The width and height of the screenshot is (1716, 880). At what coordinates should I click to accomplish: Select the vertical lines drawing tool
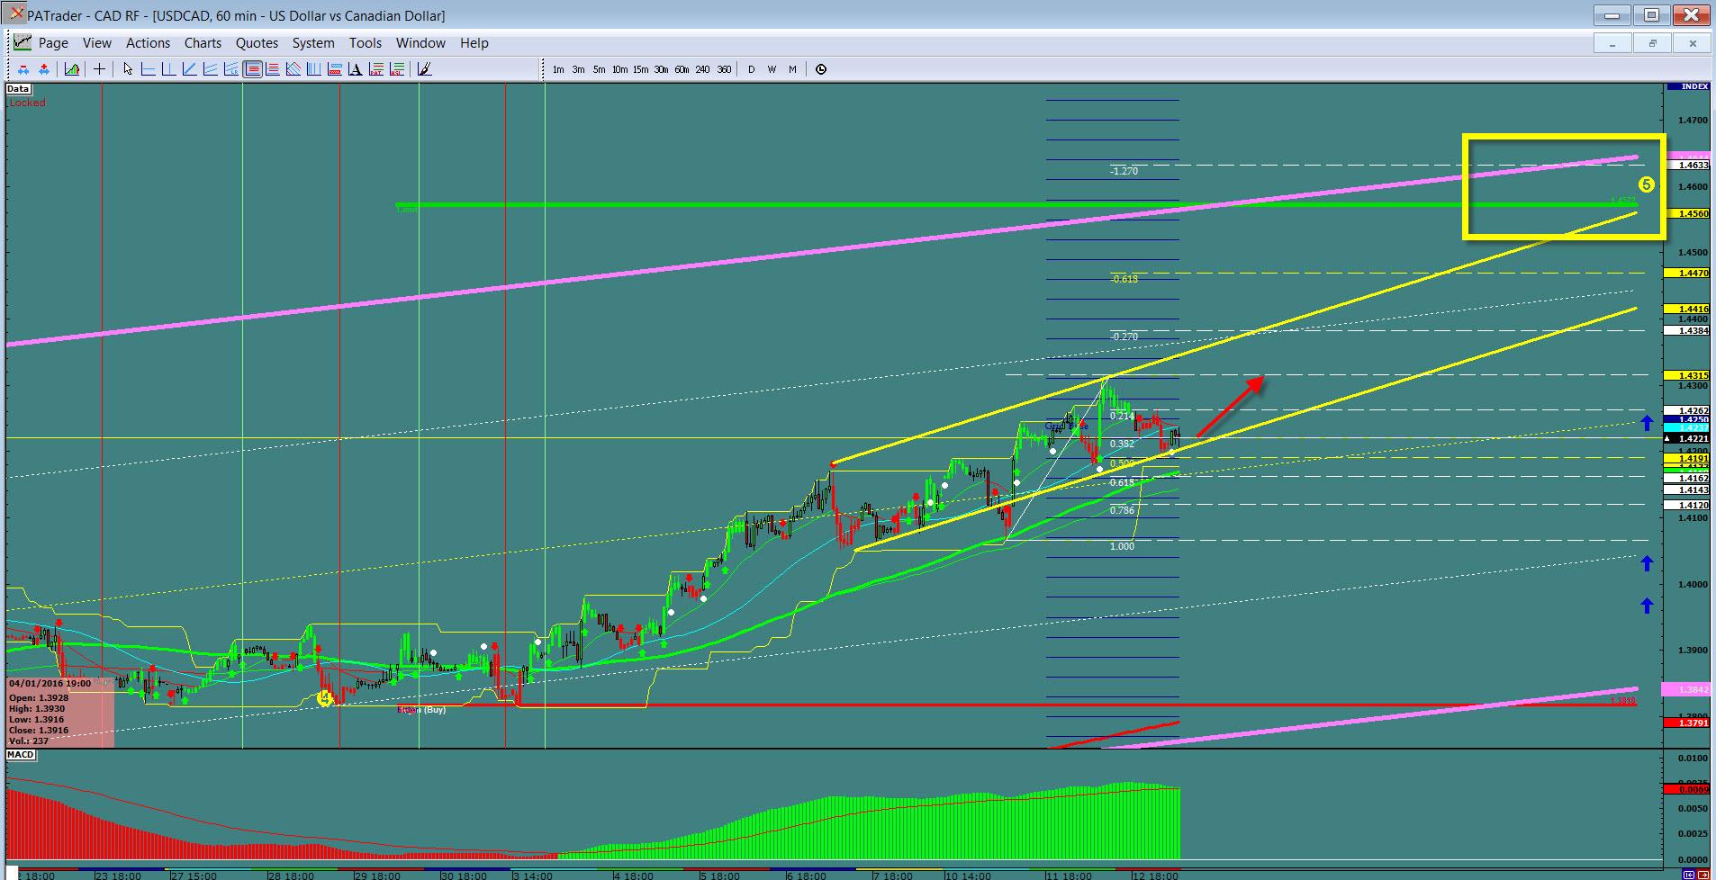point(313,69)
